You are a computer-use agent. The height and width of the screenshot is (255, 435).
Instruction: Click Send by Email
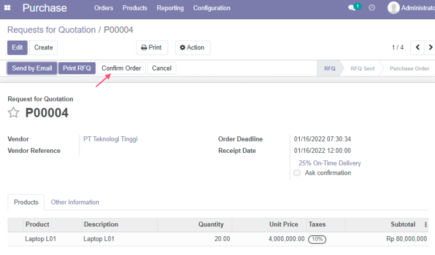click(x=32, y=68)
